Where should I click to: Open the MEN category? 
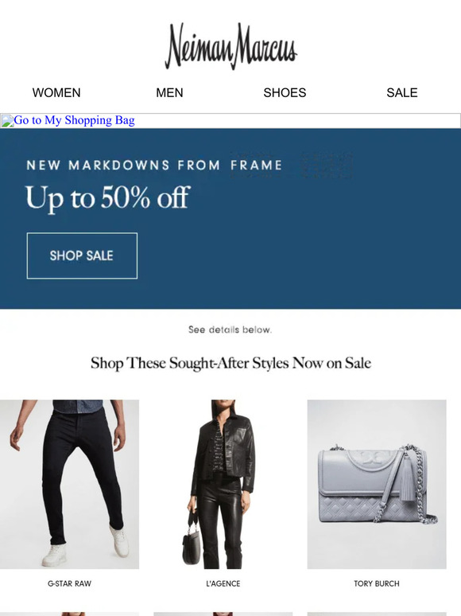coord(169,92)
